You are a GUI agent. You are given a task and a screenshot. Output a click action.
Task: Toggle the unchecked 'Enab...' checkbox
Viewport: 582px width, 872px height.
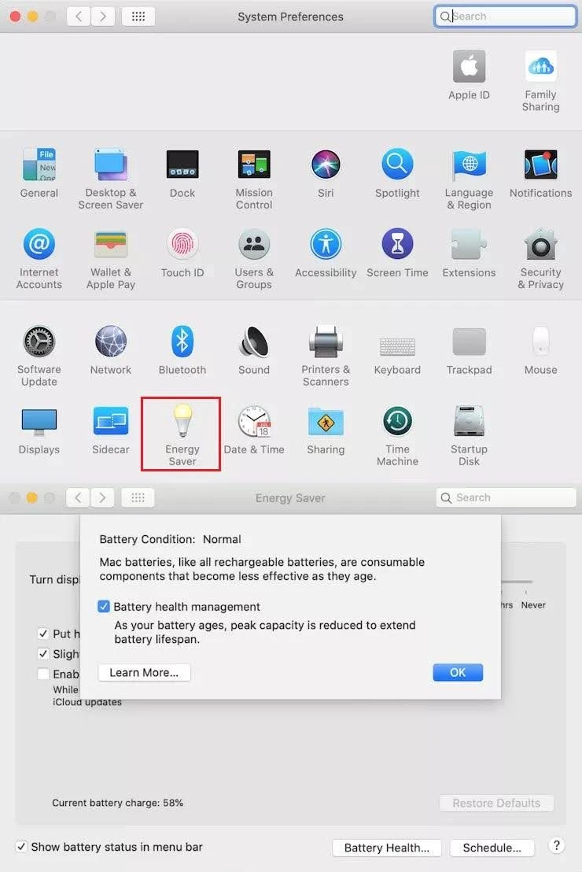click(x=42, y=674)
